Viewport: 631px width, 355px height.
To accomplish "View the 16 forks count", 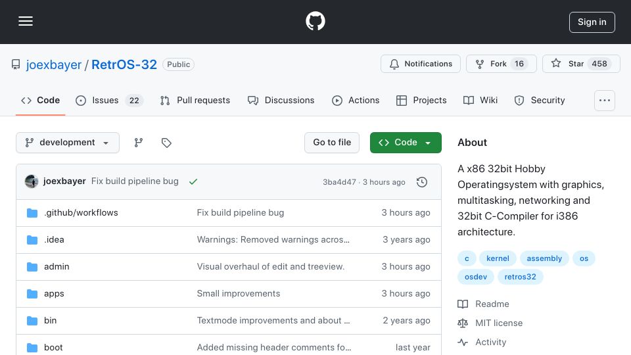I will [519, 64].
